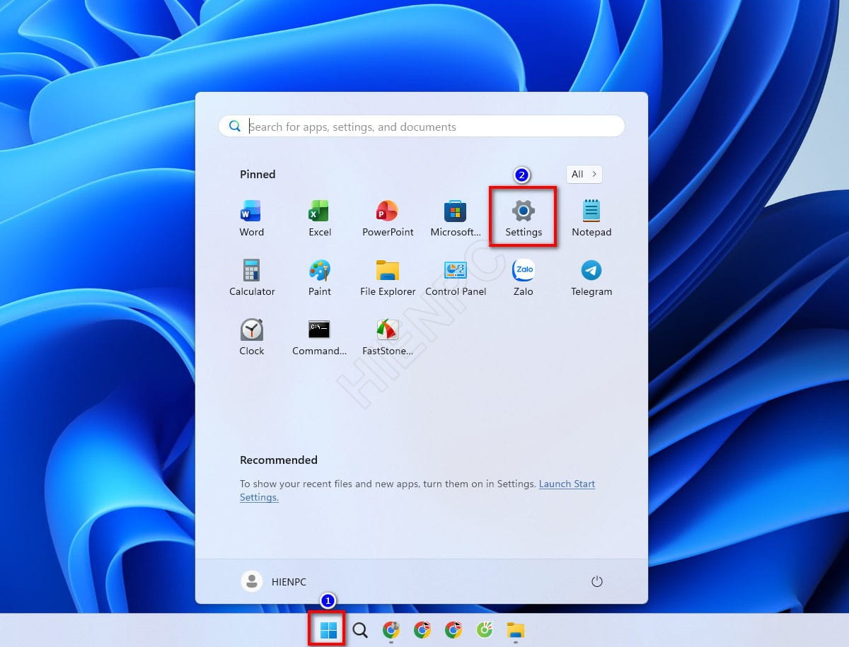The height and width of the screenshot is (647, 849).
Task: Expand the All apps list
Action: click(x=584, y=174)
